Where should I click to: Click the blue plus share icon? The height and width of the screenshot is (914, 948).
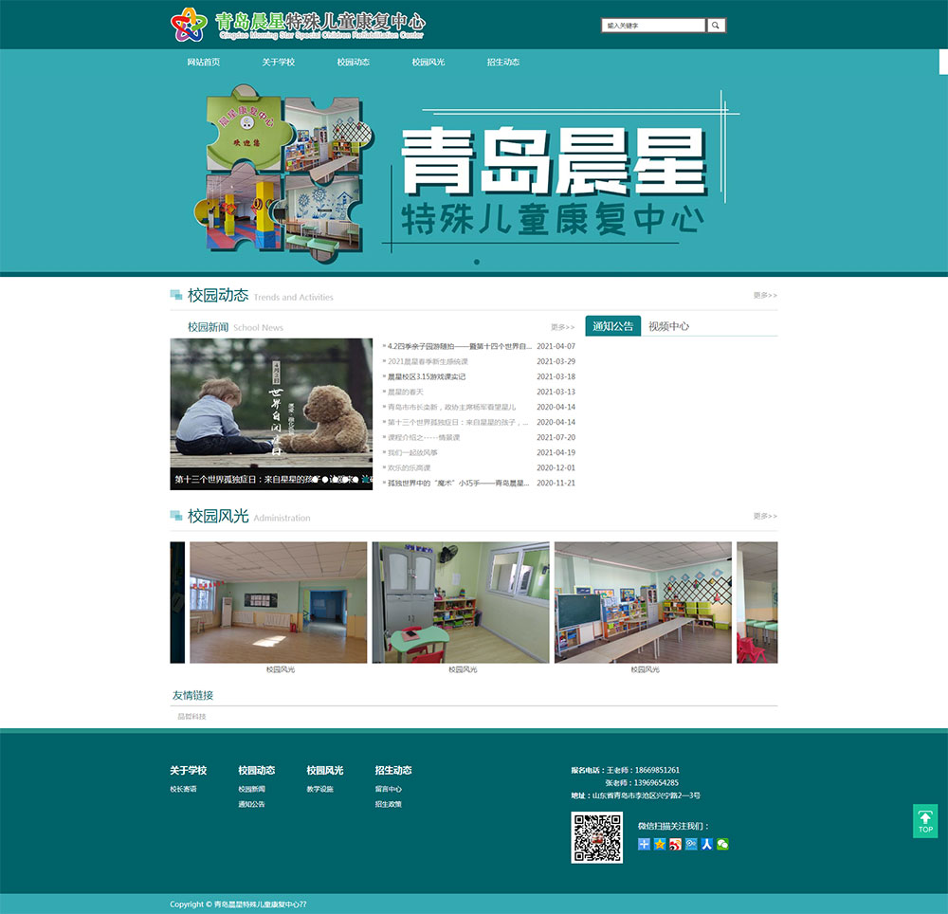[644, 844]
